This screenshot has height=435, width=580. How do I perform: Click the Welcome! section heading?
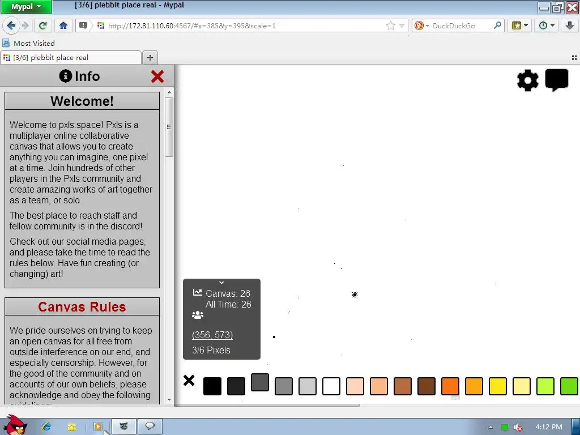82,101
